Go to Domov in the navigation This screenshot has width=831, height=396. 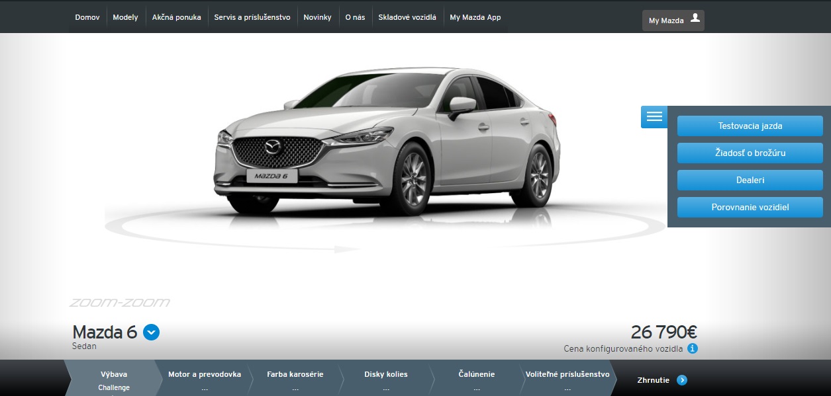(87, 18)
